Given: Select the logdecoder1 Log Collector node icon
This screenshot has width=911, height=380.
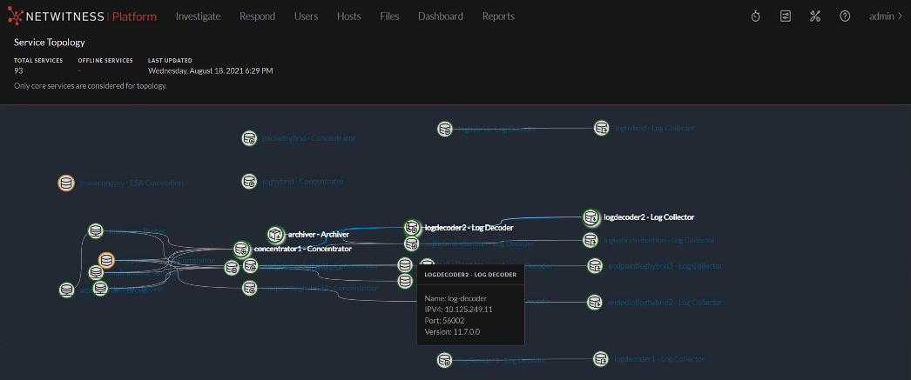Looking at the screenshot, I should (601, 359).
